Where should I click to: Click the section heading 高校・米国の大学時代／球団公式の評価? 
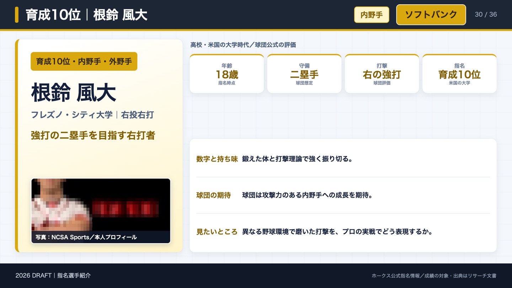[243, 45]
